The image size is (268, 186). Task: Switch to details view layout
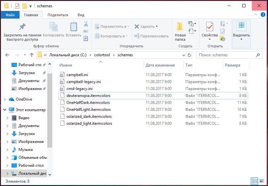tap(255, 181)
